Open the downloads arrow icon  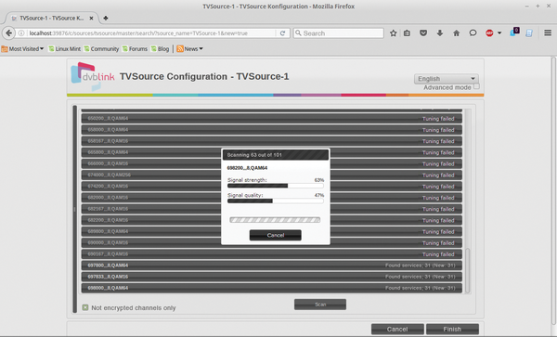coord(440,33)
